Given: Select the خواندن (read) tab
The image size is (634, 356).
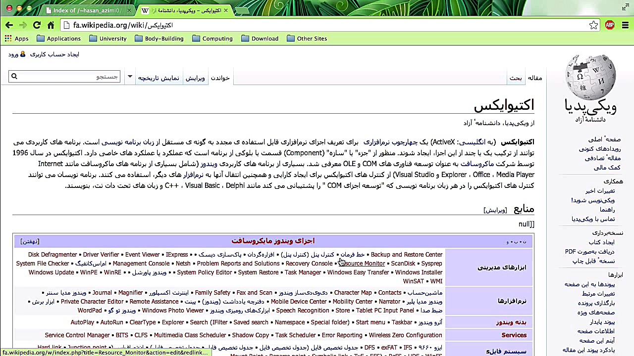Looking at the screenshot, I should (x=220, y=78).
